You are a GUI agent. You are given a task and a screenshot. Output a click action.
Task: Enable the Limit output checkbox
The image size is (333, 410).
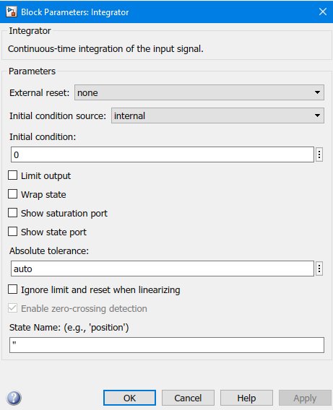[12, 175]
